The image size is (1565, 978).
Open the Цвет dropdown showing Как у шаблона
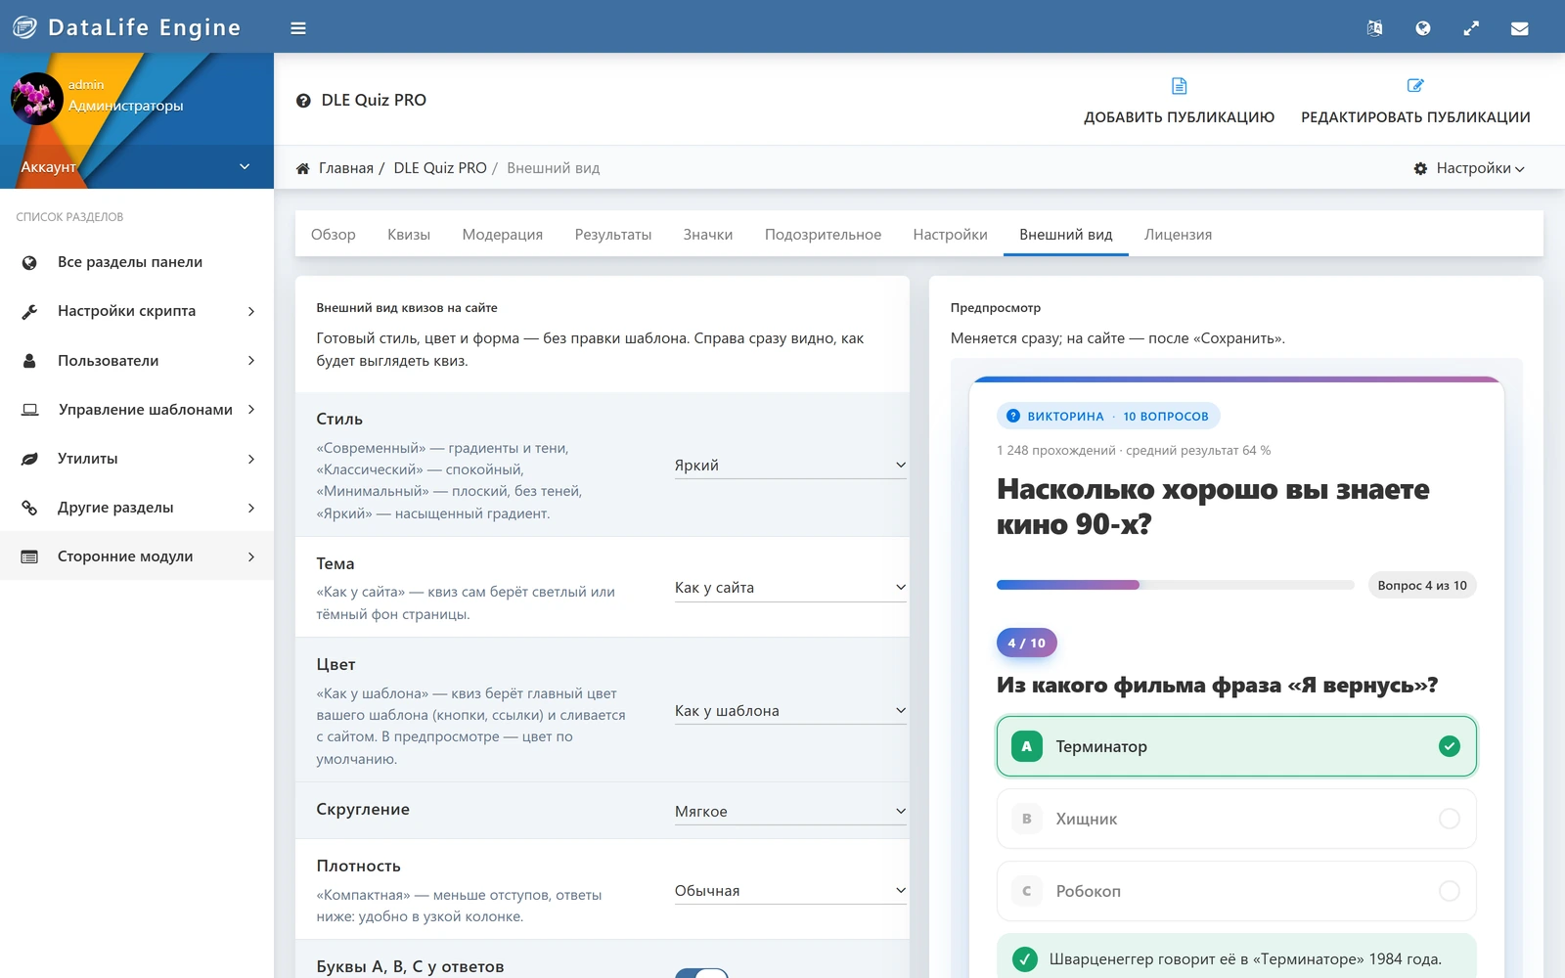pyautogui.click(x=790, y=711)
